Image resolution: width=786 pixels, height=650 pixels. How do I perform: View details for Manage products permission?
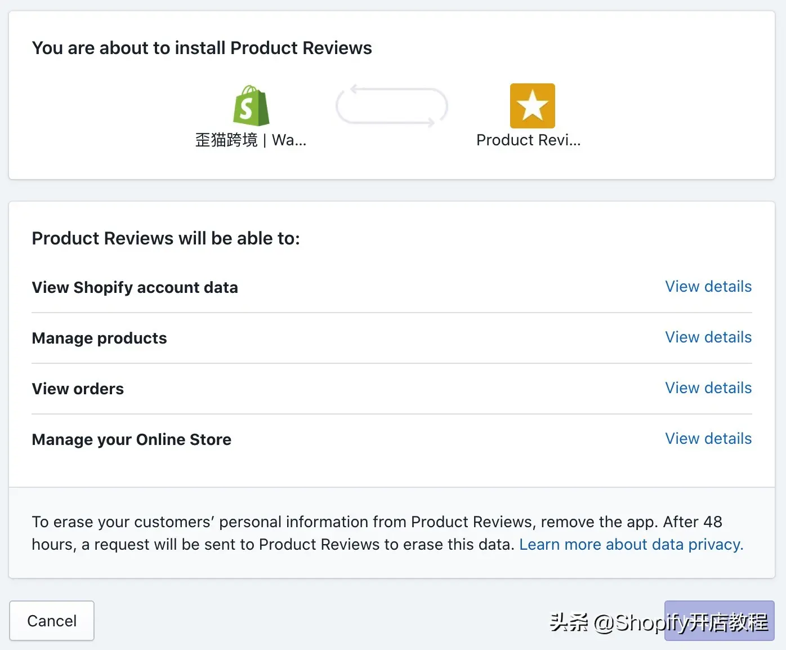click(708, 337)
